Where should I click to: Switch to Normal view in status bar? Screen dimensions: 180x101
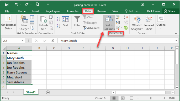pos(114,98)
